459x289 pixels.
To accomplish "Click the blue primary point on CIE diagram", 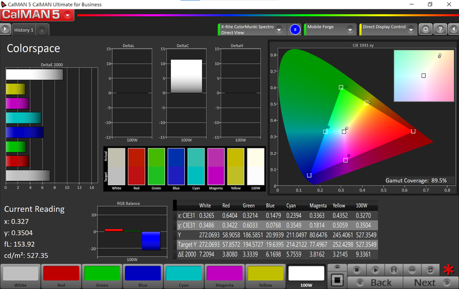I will (x=309, y=175).
